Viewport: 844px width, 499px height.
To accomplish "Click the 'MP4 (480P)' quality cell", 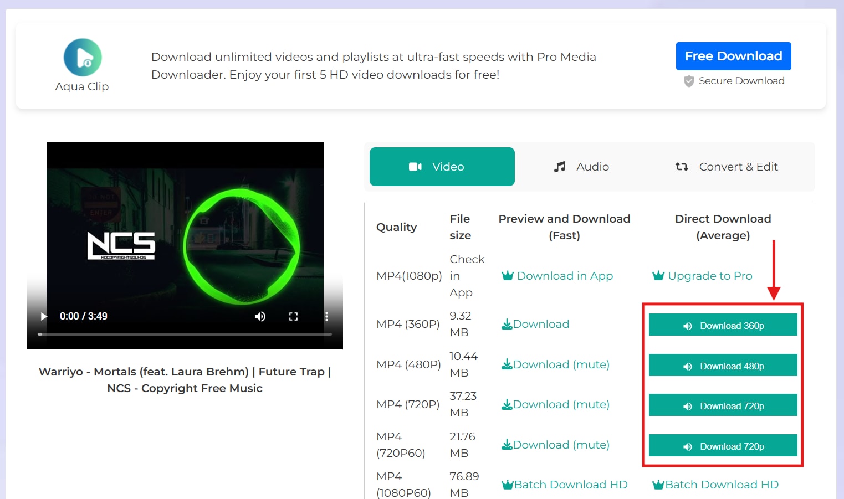I will point(408,364).
